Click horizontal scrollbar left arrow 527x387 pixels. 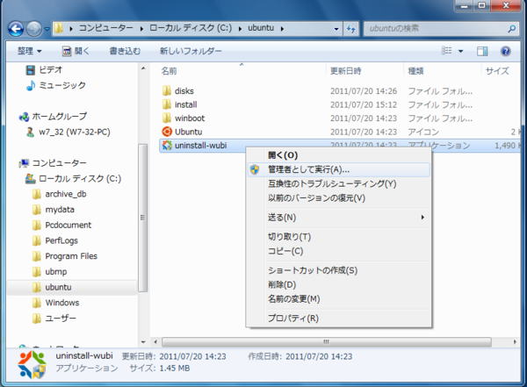click(155, 342)
